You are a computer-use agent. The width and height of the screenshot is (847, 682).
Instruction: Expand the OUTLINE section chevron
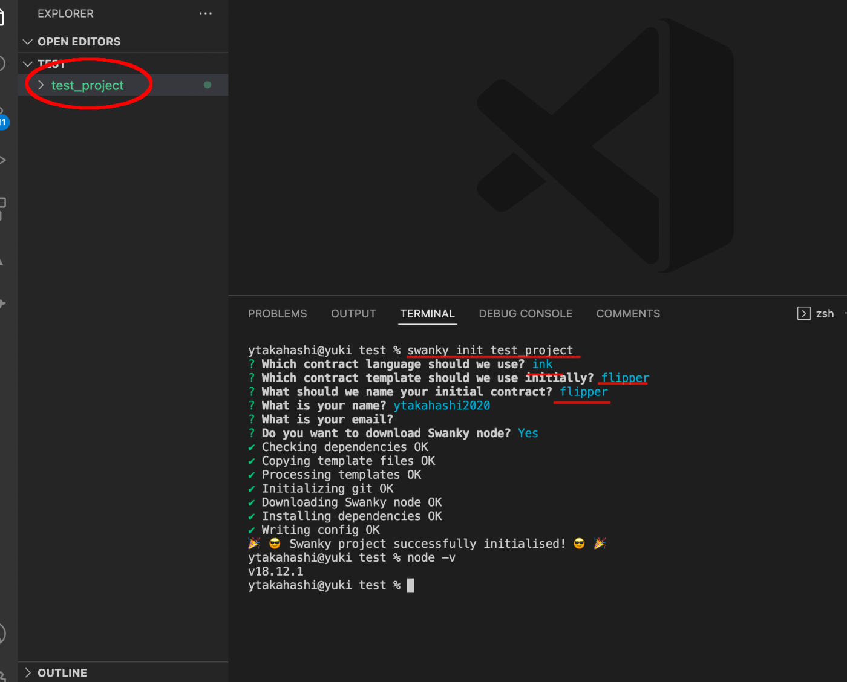click(27, 672)
